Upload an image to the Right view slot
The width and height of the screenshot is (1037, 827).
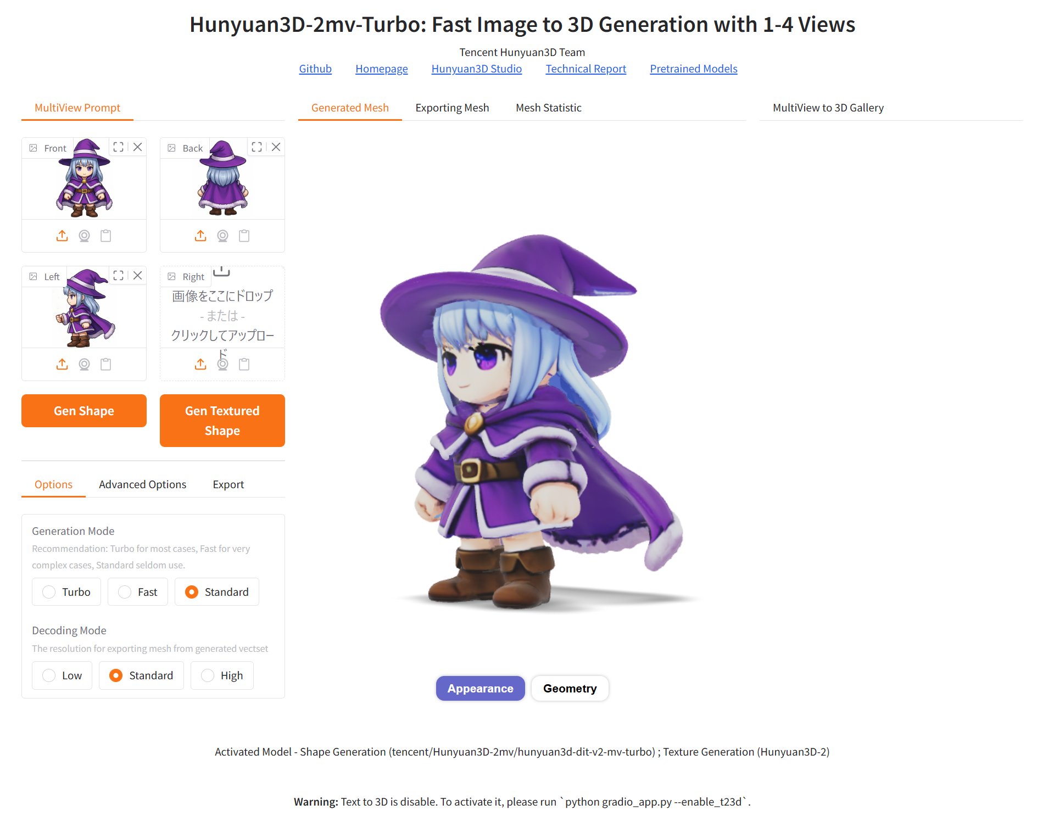point(200,364)
